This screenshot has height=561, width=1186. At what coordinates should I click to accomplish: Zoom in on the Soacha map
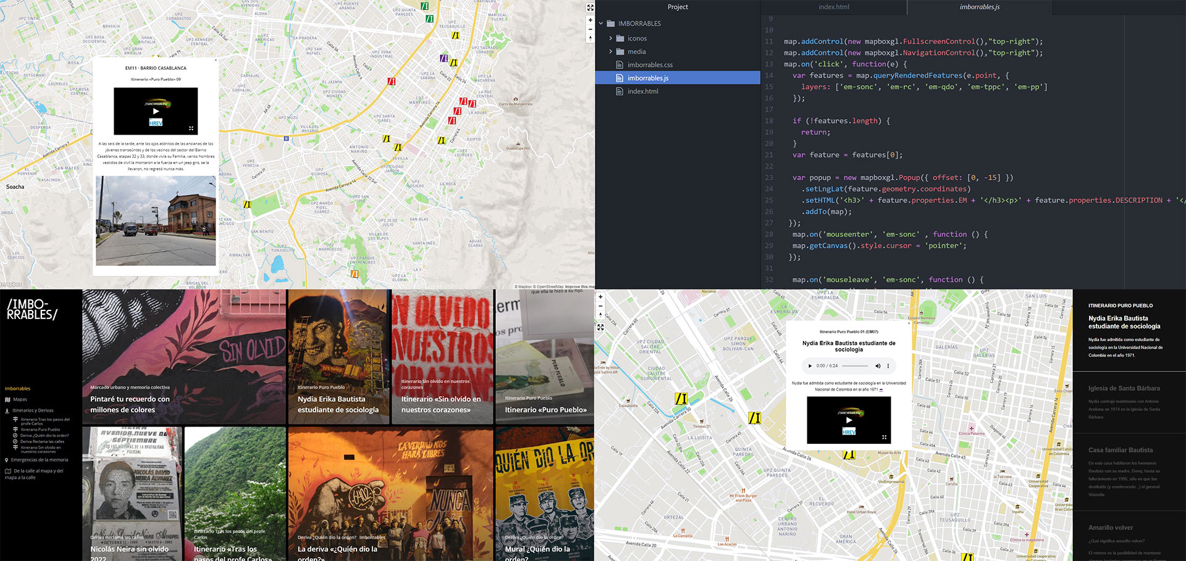pos(590,20)
